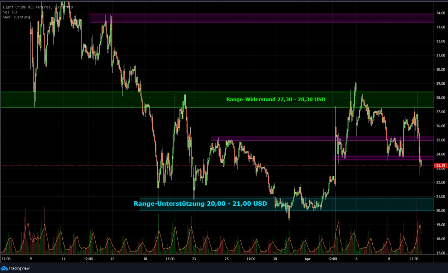Image resolution: width=448 pixels, height=273 pixels.
Task: Click the TradingView logo icon
Action: click(x=4, y=268)
